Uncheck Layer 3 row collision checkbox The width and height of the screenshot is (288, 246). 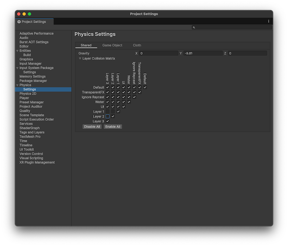pos(108,121)
